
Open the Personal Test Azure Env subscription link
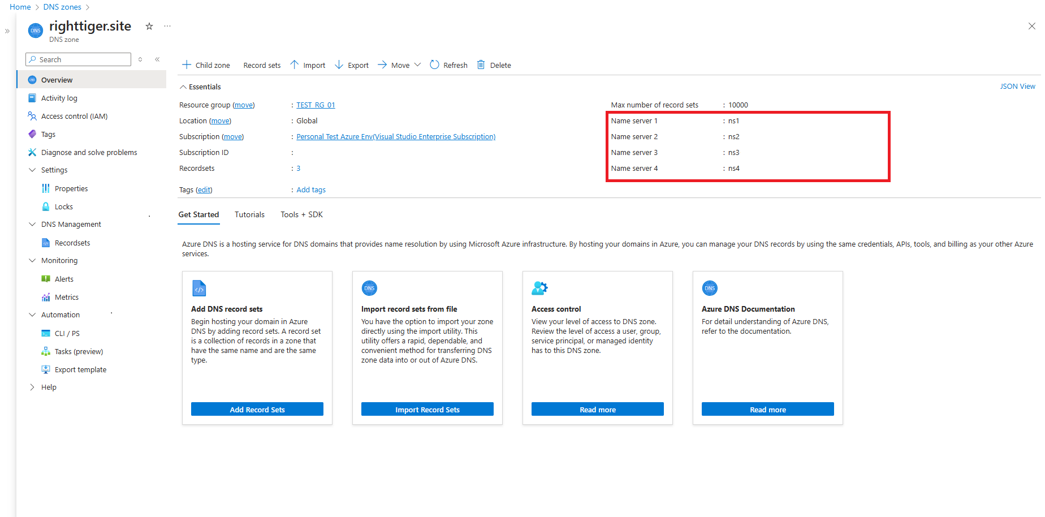tap(396, 136)
